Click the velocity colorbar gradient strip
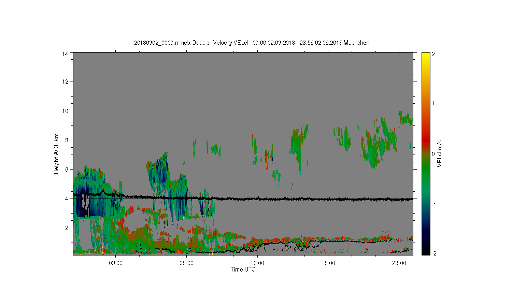Screen dimensions: 512x307 pyautogui.click(x=426, y=153)
